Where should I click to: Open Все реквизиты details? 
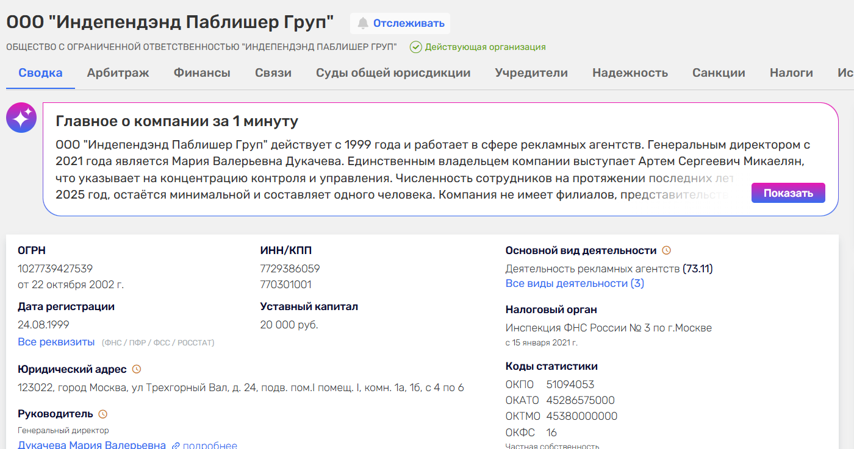click(x=56, y=342)
